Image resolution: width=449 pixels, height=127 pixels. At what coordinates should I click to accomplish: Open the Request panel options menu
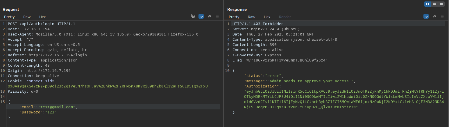pos(217,16)
